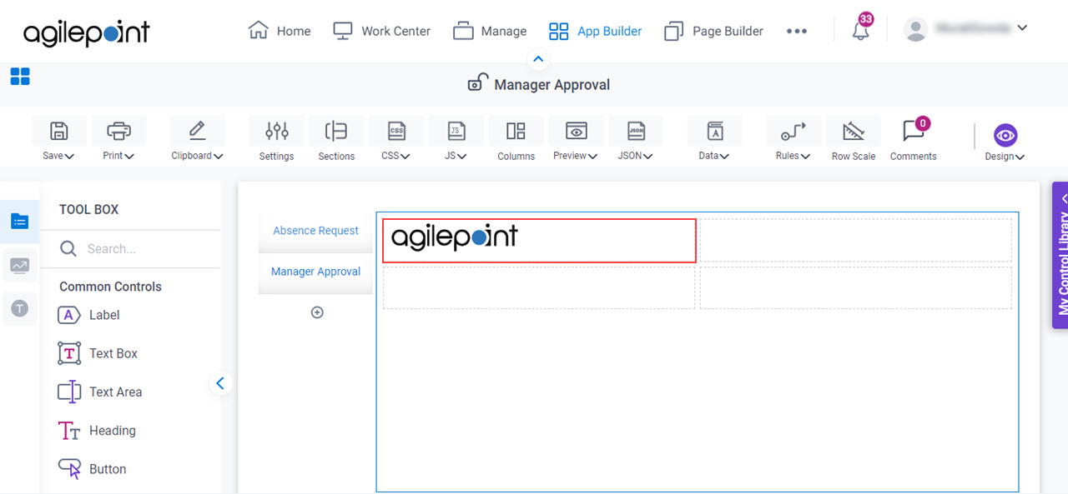The image size is (1068, 494).
Task: Open form Settings
Action: click(x=276, y=139)
